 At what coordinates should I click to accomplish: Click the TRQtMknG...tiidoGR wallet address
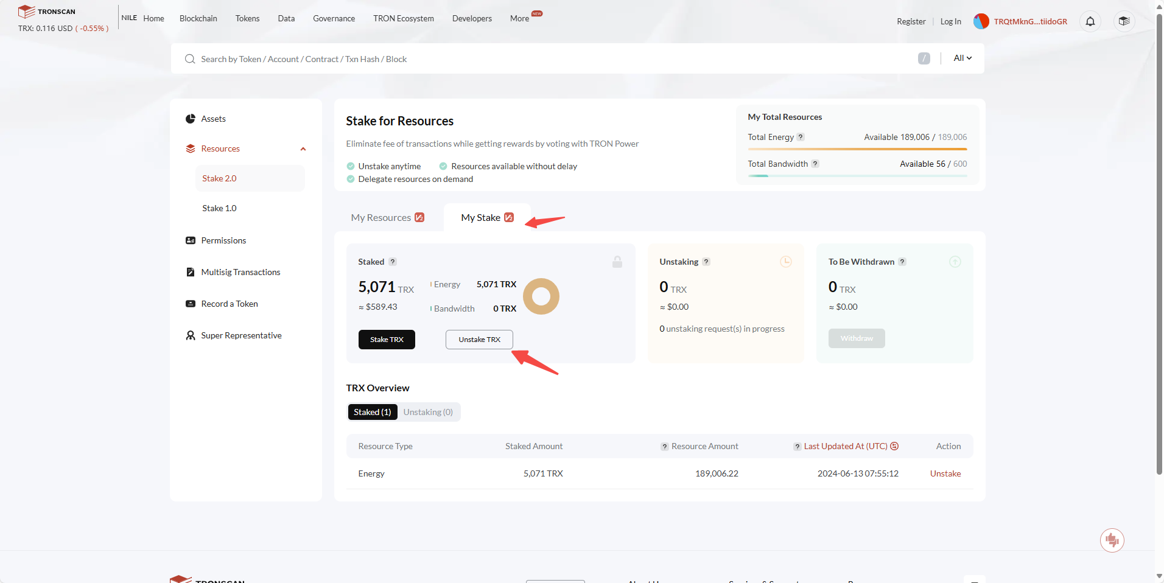1031,21
